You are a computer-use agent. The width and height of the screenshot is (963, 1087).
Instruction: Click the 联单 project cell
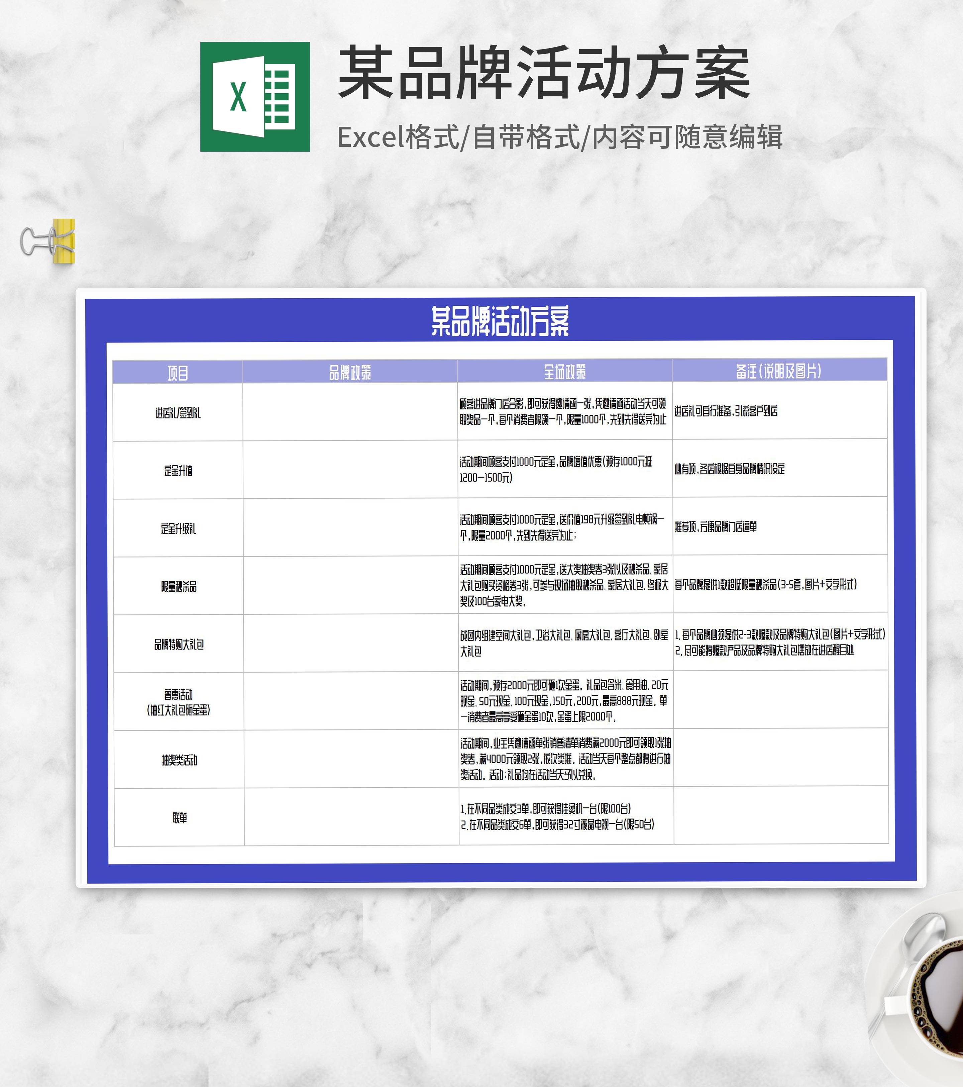pos(180,817)
